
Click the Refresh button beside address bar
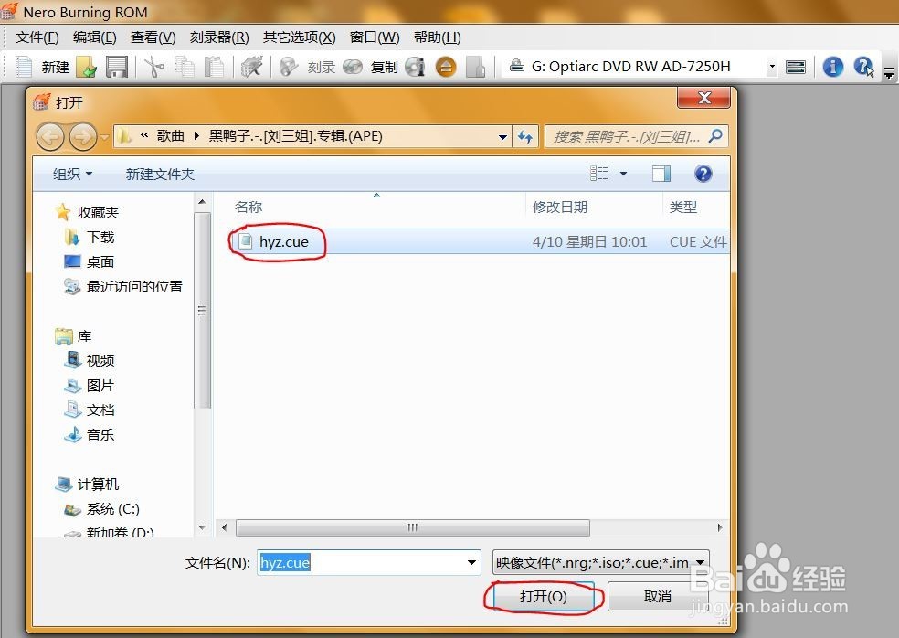[525, 137]
